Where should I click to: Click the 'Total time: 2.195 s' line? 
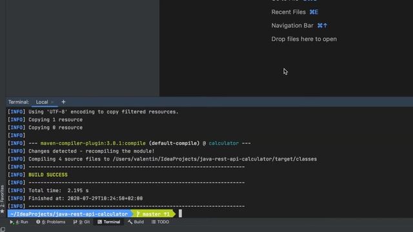[x=48, y=191]
